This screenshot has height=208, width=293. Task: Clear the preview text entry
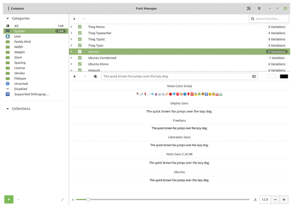pyautogui.click(x=253, y=76)
